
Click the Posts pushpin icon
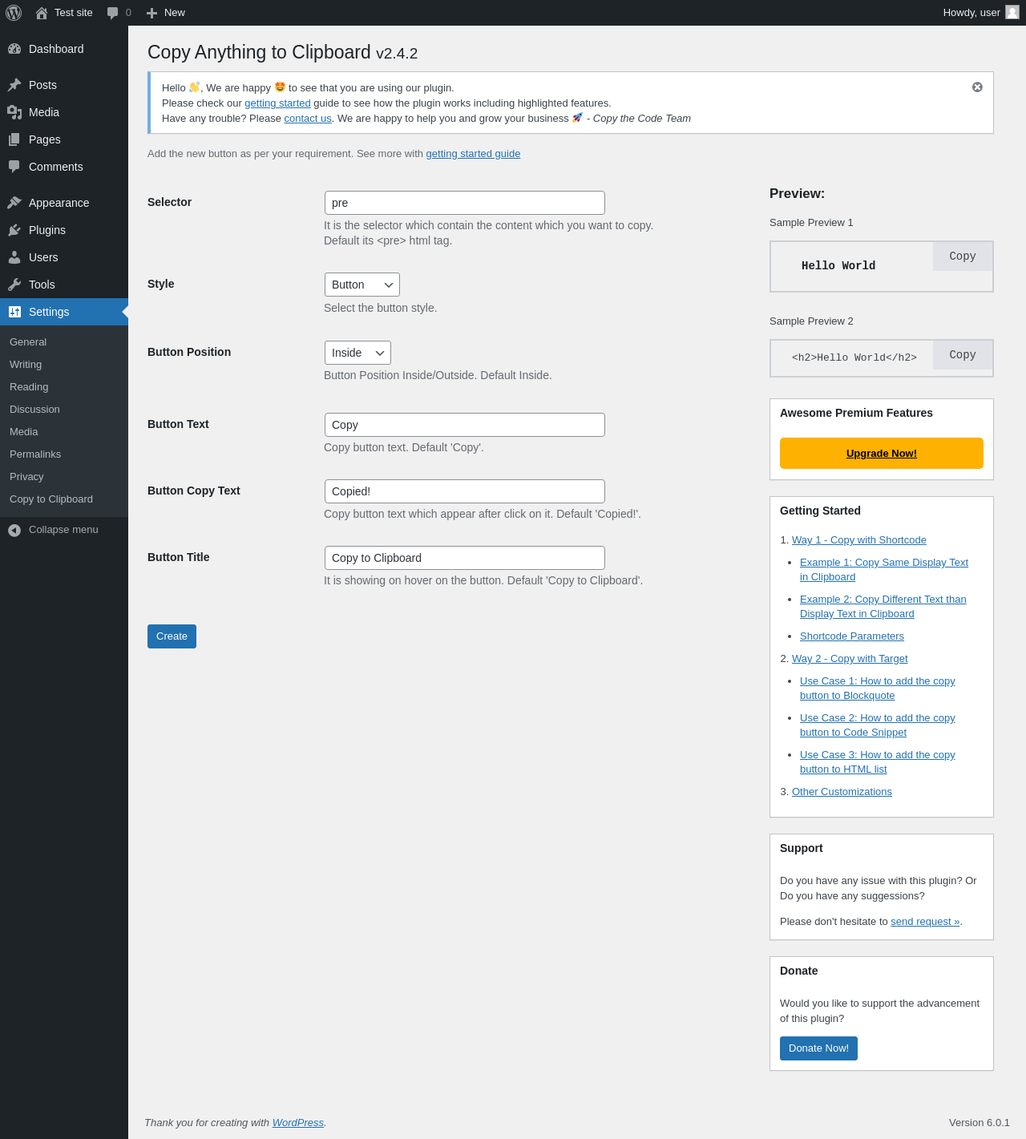click(x=14, y=85)
